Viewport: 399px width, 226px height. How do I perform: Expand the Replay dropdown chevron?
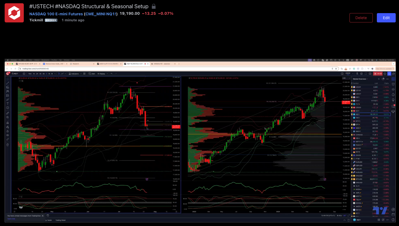pyautogui.click(x=107, y=74)
